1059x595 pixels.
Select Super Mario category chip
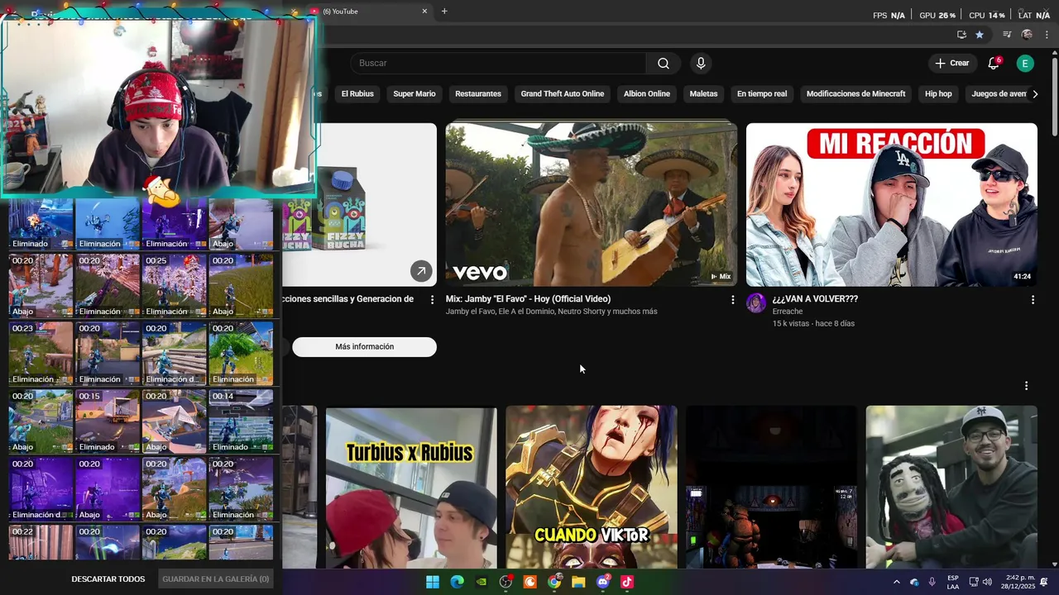414,94
